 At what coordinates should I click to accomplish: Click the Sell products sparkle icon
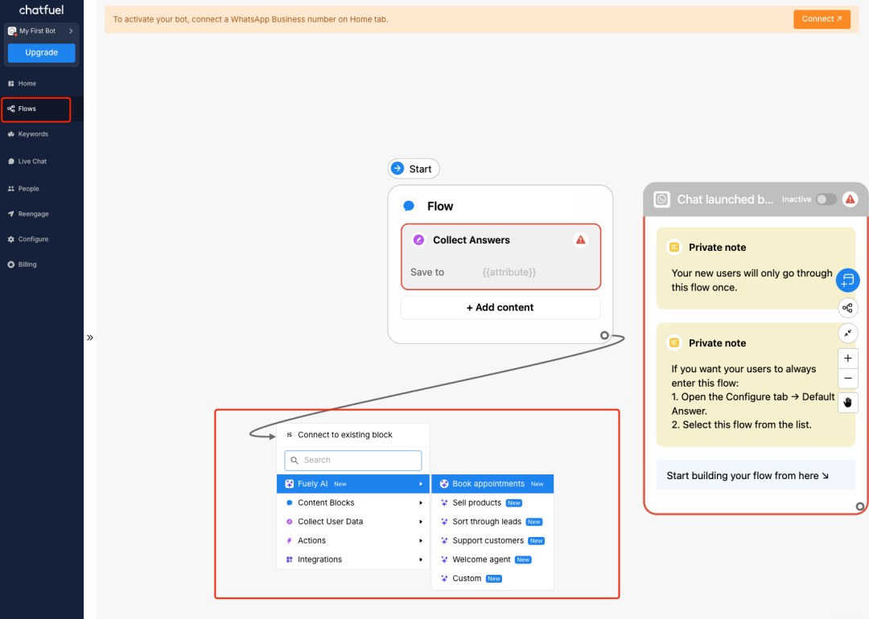pyautogui.click(x=444, y=502)
